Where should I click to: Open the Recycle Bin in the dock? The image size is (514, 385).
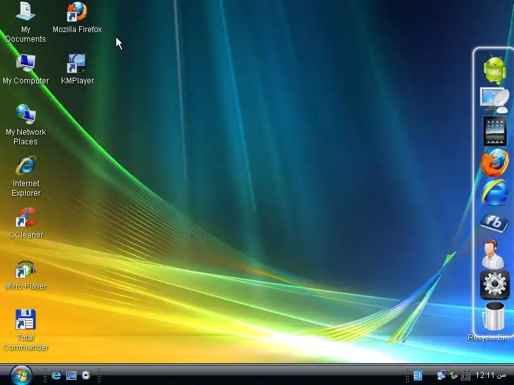click(x=493, y=317)
